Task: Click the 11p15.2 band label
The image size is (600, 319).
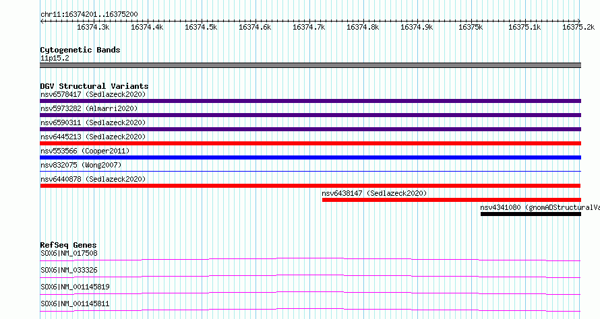Action: (x=55, y=58)
